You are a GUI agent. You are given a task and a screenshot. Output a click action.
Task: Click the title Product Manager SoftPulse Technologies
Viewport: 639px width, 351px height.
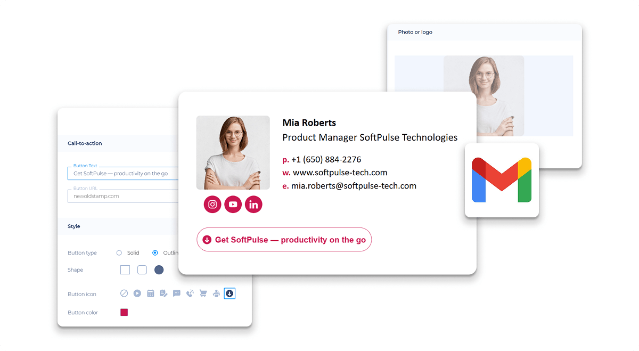(370, 137)
